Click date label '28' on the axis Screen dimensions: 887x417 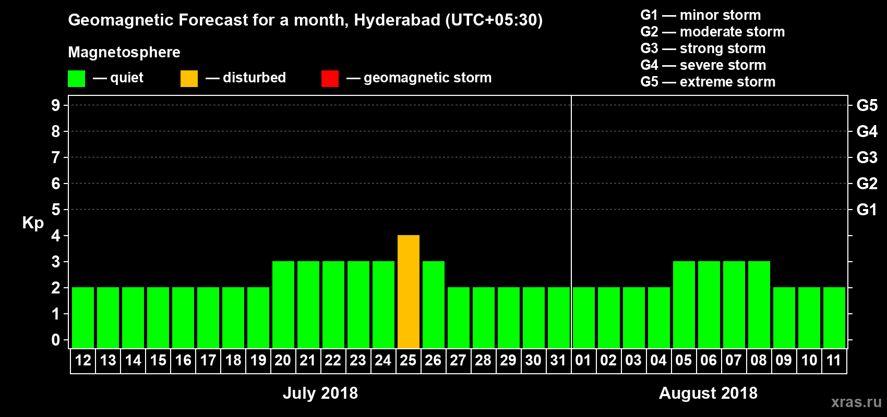point(484,360)
